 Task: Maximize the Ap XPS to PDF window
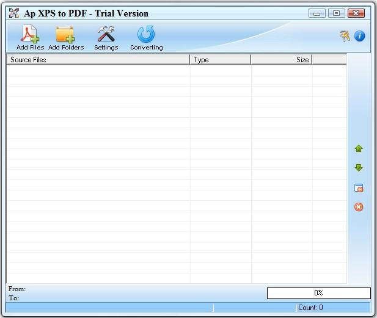336,13
